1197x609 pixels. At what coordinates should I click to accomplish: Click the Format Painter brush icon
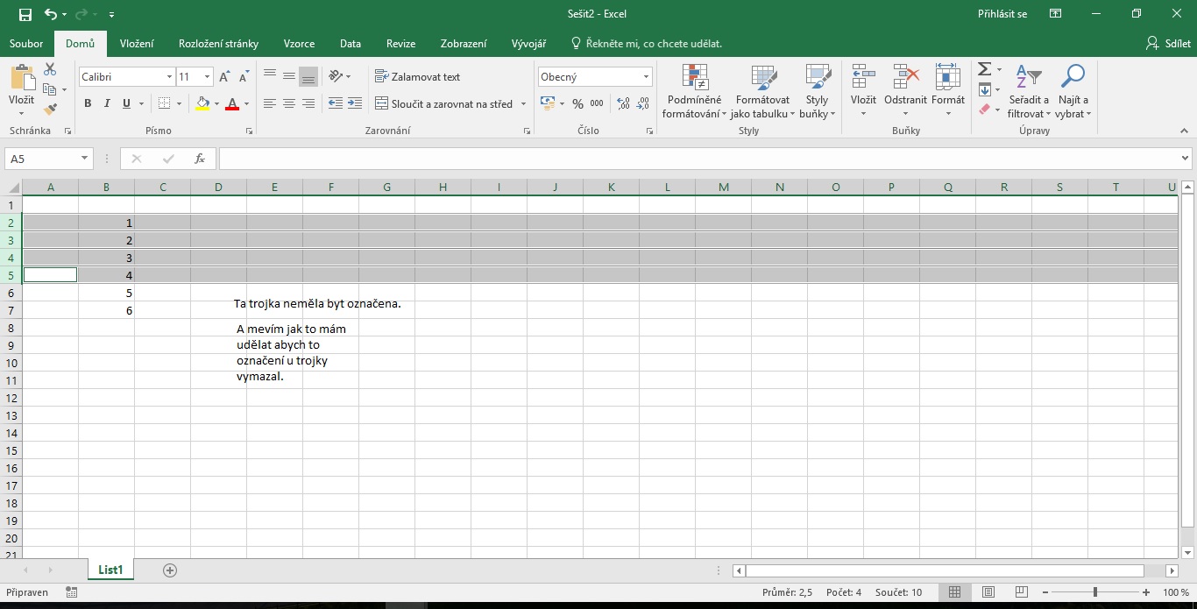click(x=50, y=110)
